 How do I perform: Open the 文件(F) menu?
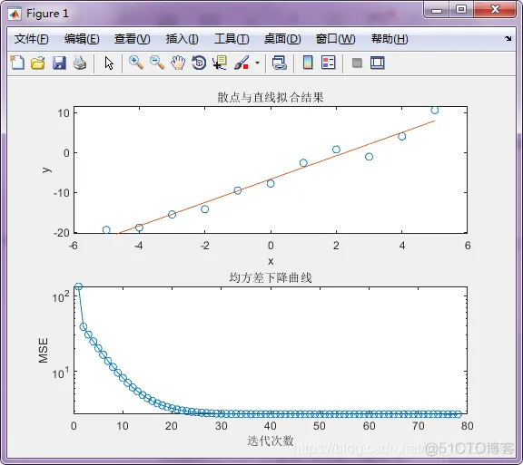coord(32,39)
